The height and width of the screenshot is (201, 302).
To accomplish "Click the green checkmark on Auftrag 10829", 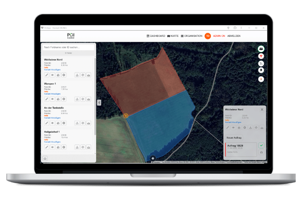I will (262, 145).
